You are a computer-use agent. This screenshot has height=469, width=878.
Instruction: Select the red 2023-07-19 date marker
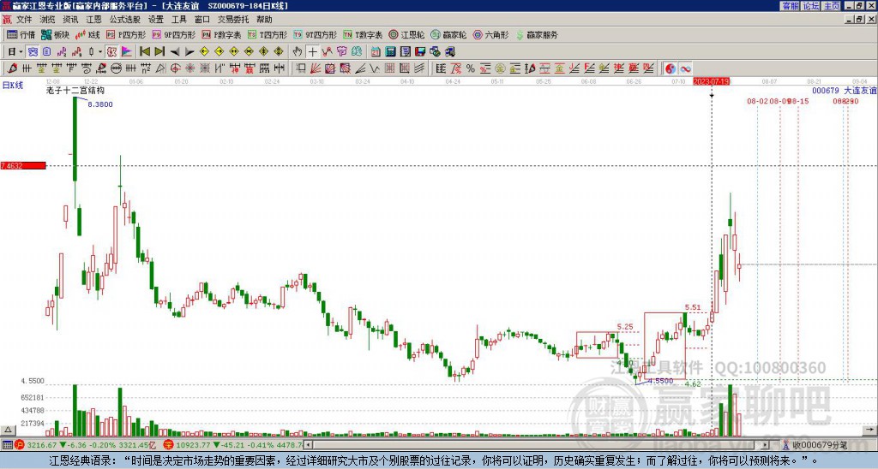tap(711, 81)
